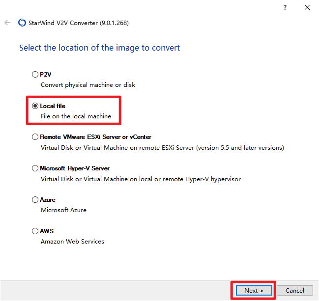Click the back arrow icon
Screen dimensions: 319x301
(x=7, y=23)
